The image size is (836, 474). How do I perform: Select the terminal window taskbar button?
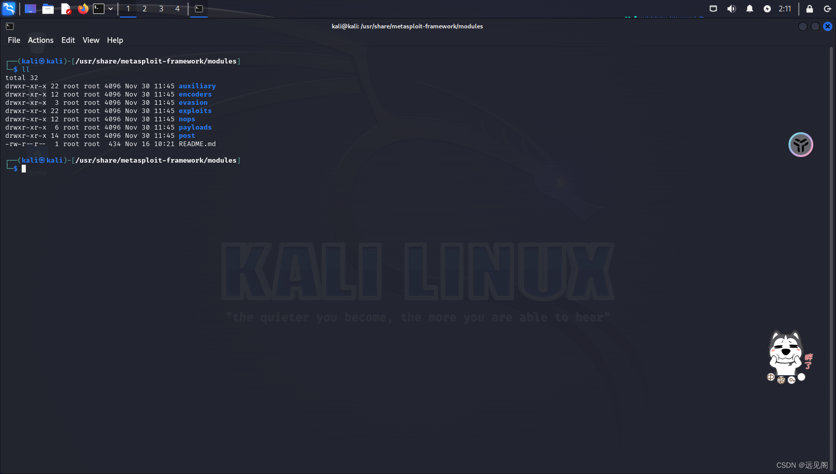[199, 9]
